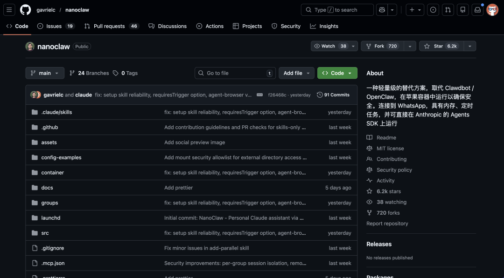This screenshot has height=278, width=504.
Task: Open the green Code dropdown
Action: click(337, 73)
